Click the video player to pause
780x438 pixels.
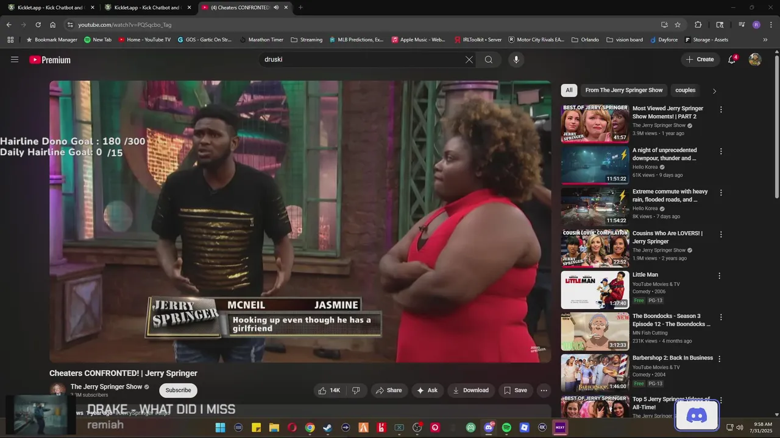click(300, 221)
